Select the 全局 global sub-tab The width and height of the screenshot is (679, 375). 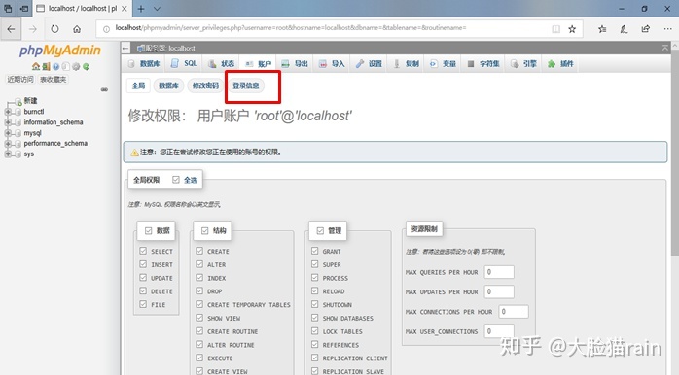(138, 85)
